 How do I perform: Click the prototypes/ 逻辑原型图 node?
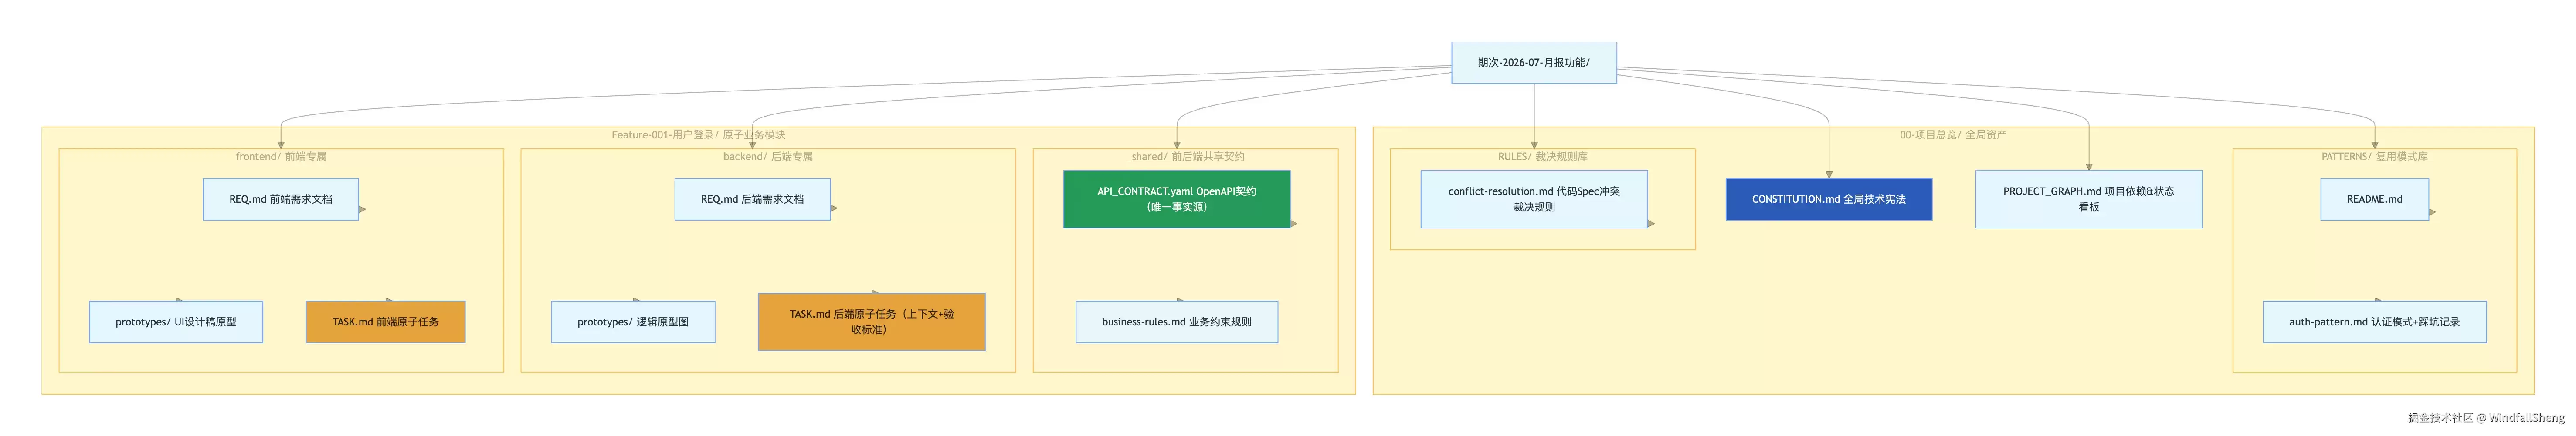point(633,322)
